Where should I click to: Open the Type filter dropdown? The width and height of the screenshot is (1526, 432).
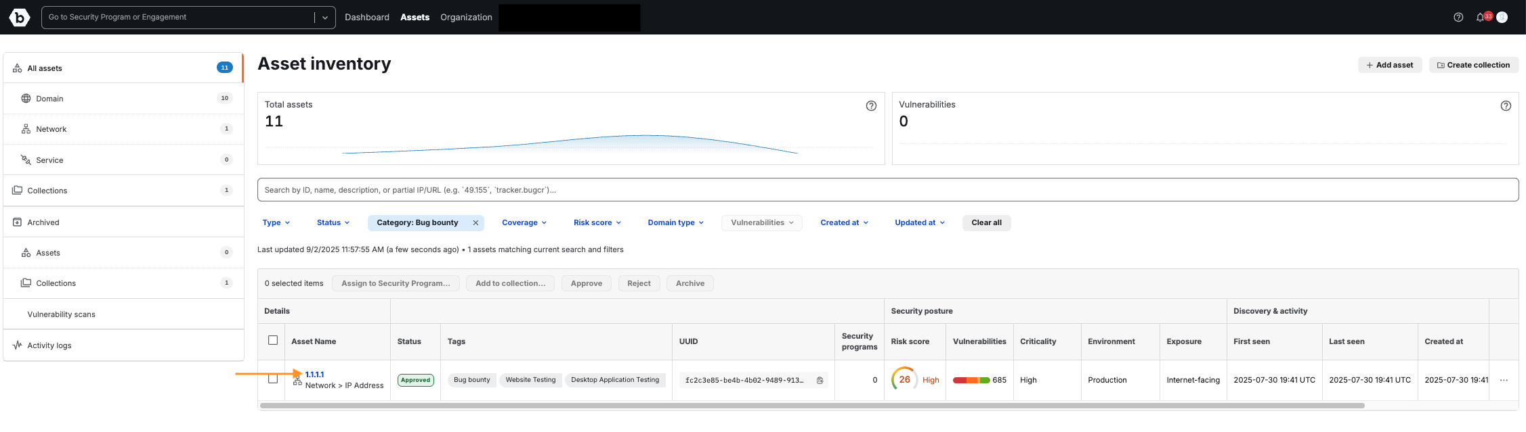pyautogui.click(x=276, y=223)
